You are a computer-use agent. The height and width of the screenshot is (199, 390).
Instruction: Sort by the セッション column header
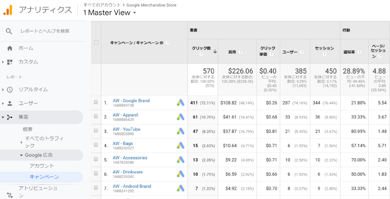pyautogui.click(x=324, y=48)
